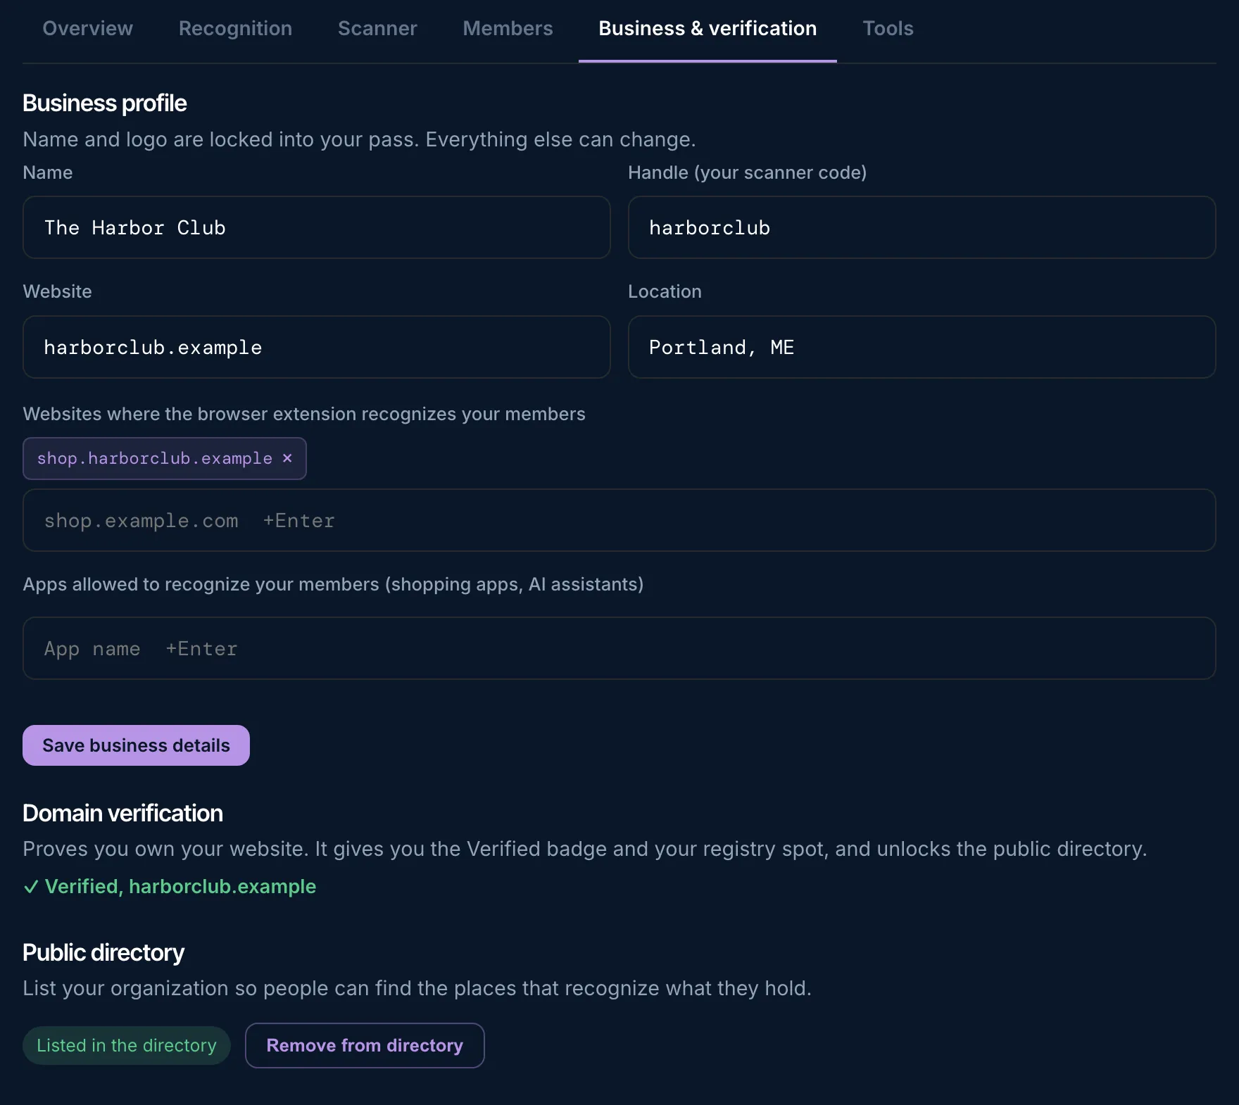The width and height of the screenshot is (1239, 1105).
Task: Click the green verified checkmark icon
Action: (31, 887)
